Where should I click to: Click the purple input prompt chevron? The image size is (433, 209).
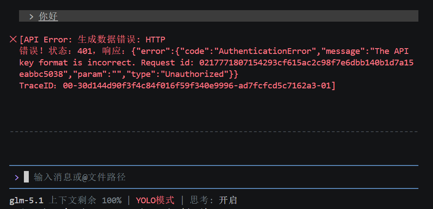[17, 178]
